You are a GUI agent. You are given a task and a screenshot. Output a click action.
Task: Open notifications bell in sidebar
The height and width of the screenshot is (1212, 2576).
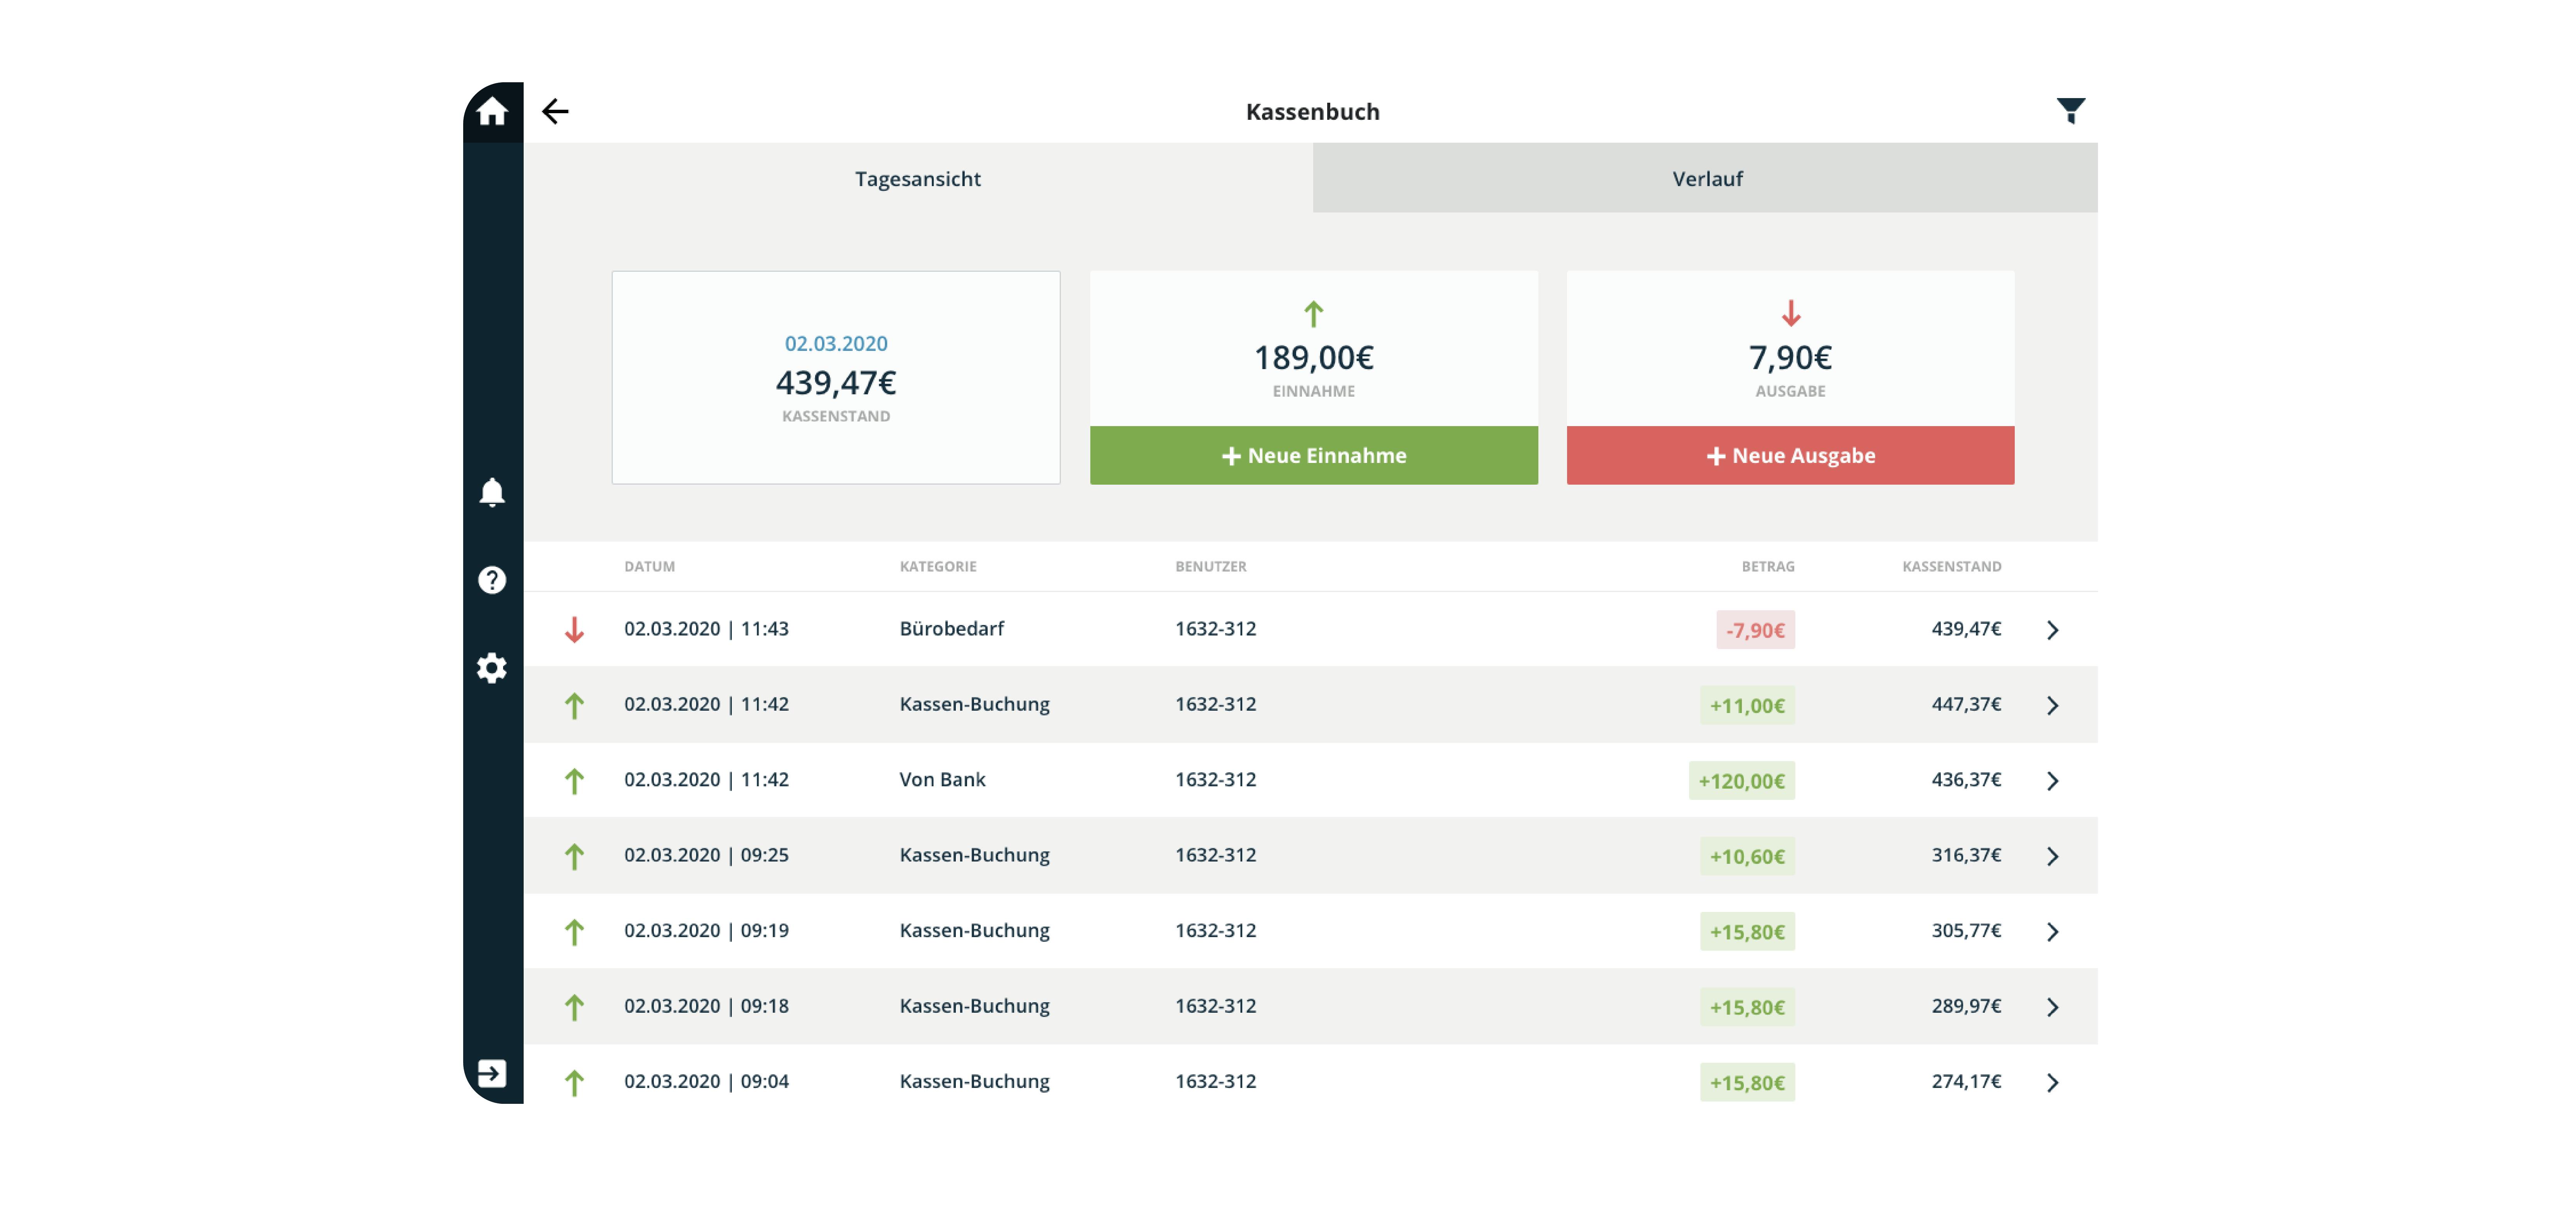point(491,492)
